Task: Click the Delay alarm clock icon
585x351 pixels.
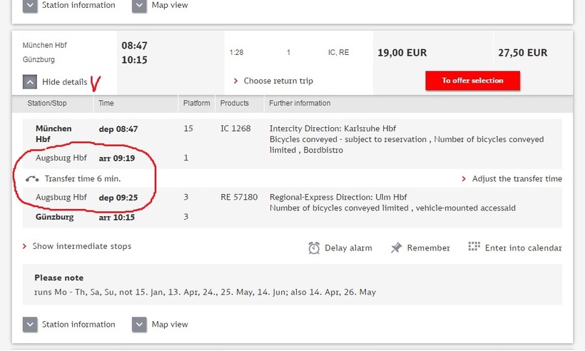Action: click(314, 248)
